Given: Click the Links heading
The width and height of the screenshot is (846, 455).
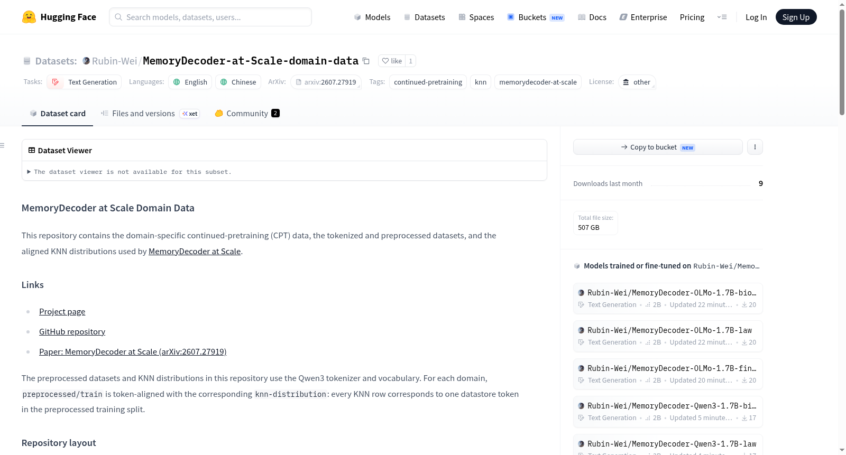Looking at the screenshot, I should (33, 285).
